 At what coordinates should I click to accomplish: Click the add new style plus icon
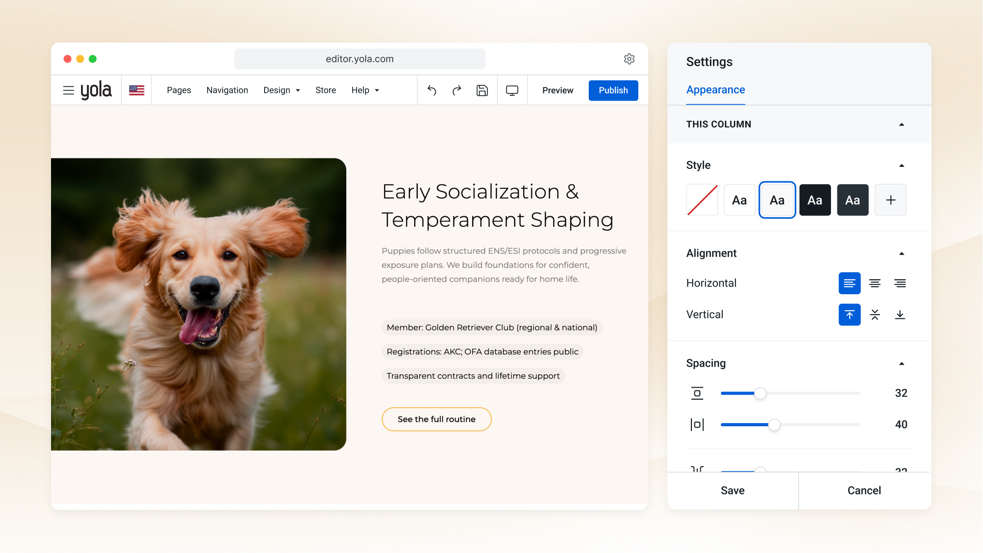click(x=890, y=200)
